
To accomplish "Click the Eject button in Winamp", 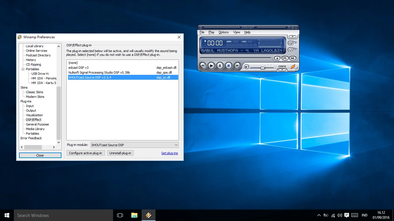I will (277, 58).
